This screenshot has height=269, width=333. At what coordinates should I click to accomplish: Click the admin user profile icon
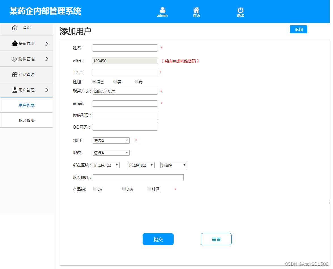[x=162, y=10]
